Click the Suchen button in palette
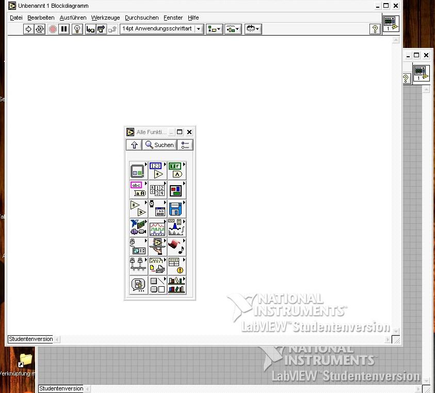 (159, 145)
